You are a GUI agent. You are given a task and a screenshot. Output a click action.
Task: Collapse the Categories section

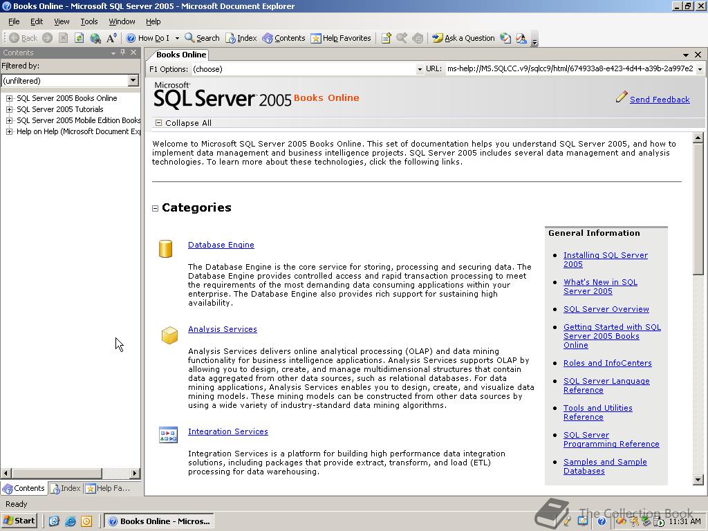click(x=155, y=208)
